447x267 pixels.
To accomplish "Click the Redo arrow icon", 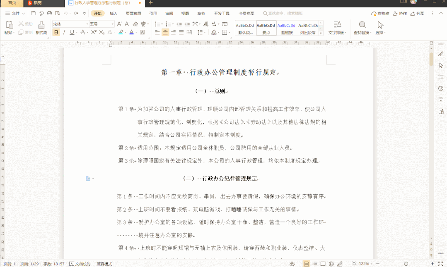I will (x=76, y=13).
